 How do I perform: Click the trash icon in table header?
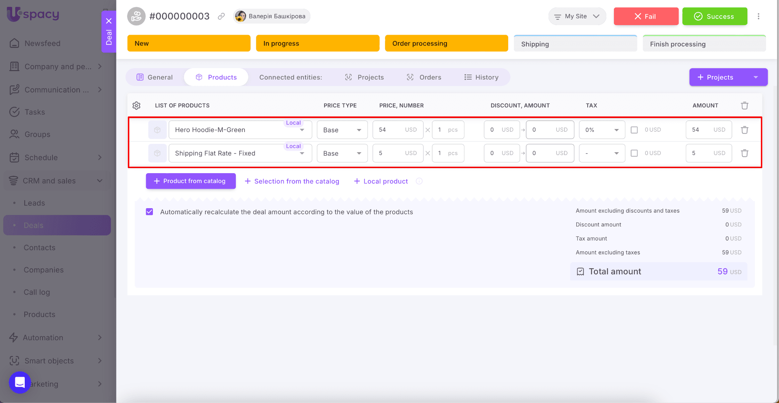tap(744, 105)
